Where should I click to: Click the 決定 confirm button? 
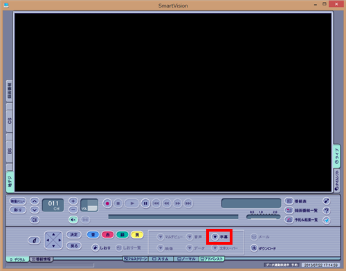click(x=74, y=234)
